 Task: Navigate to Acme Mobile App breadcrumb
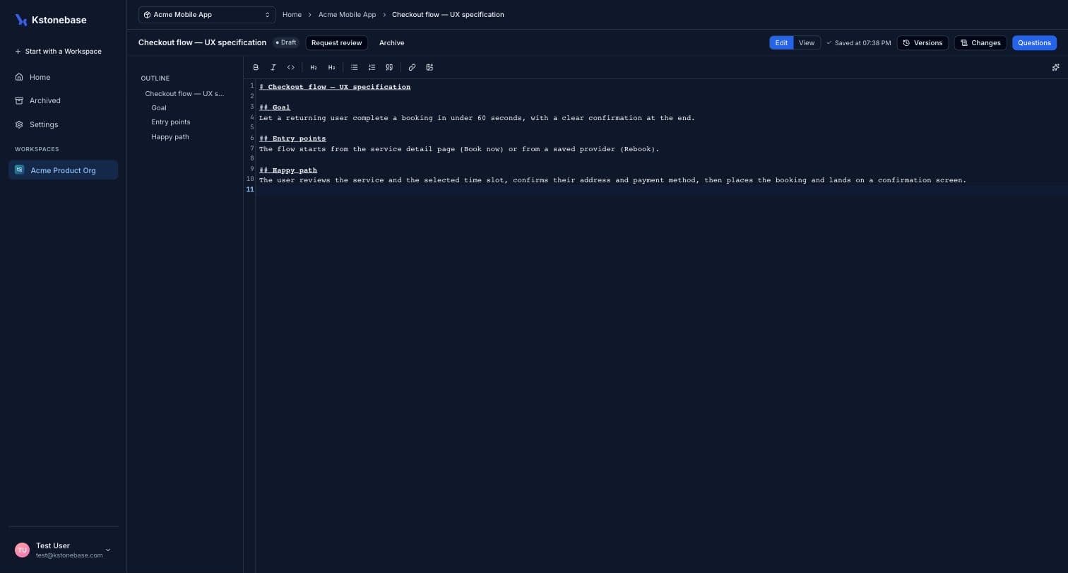[347, 15]
